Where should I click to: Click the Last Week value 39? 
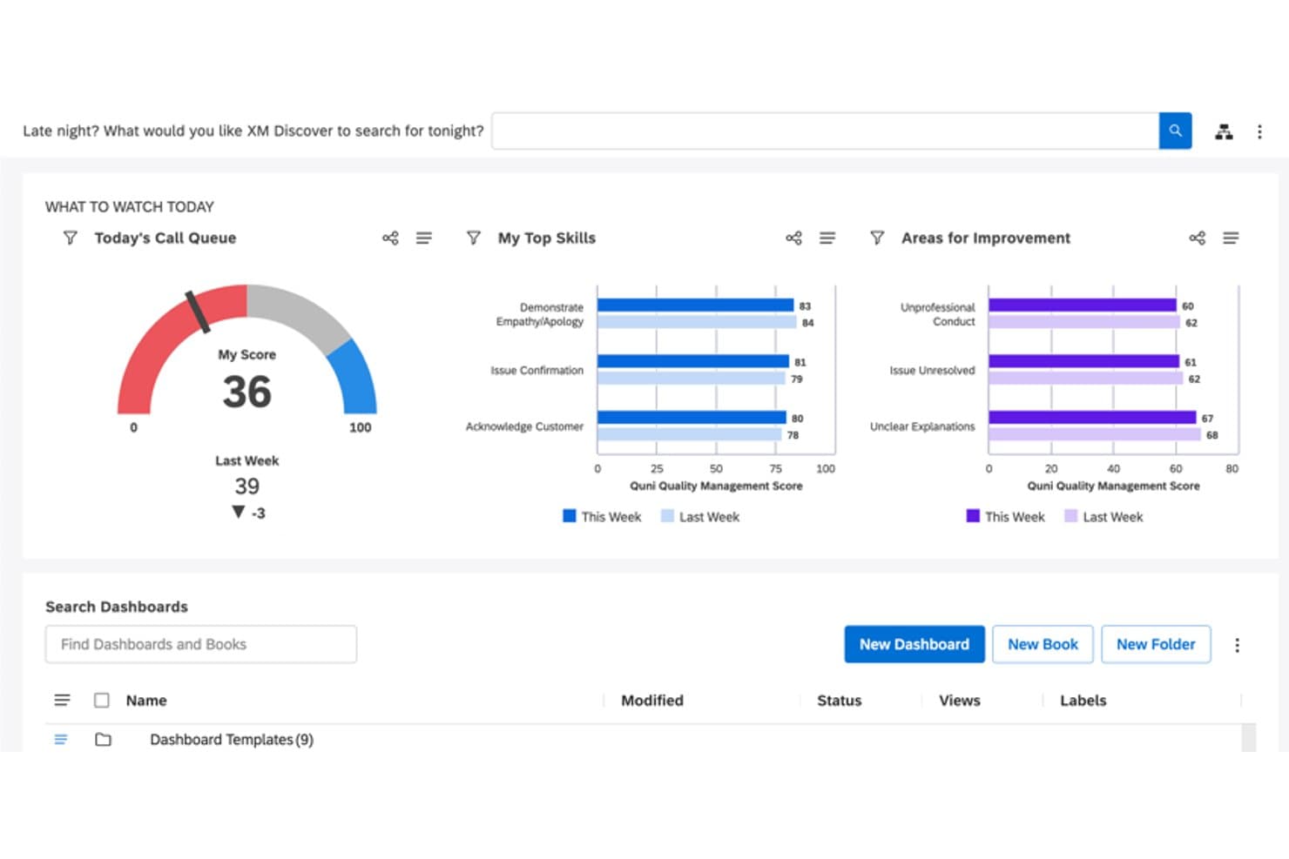pyautogui.click(x=247, y=486)
